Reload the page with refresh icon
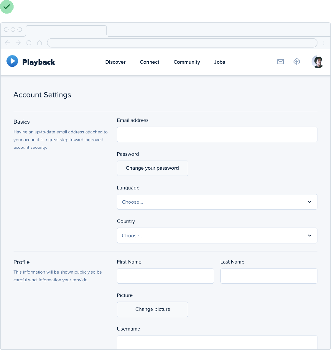 [29, 43]
